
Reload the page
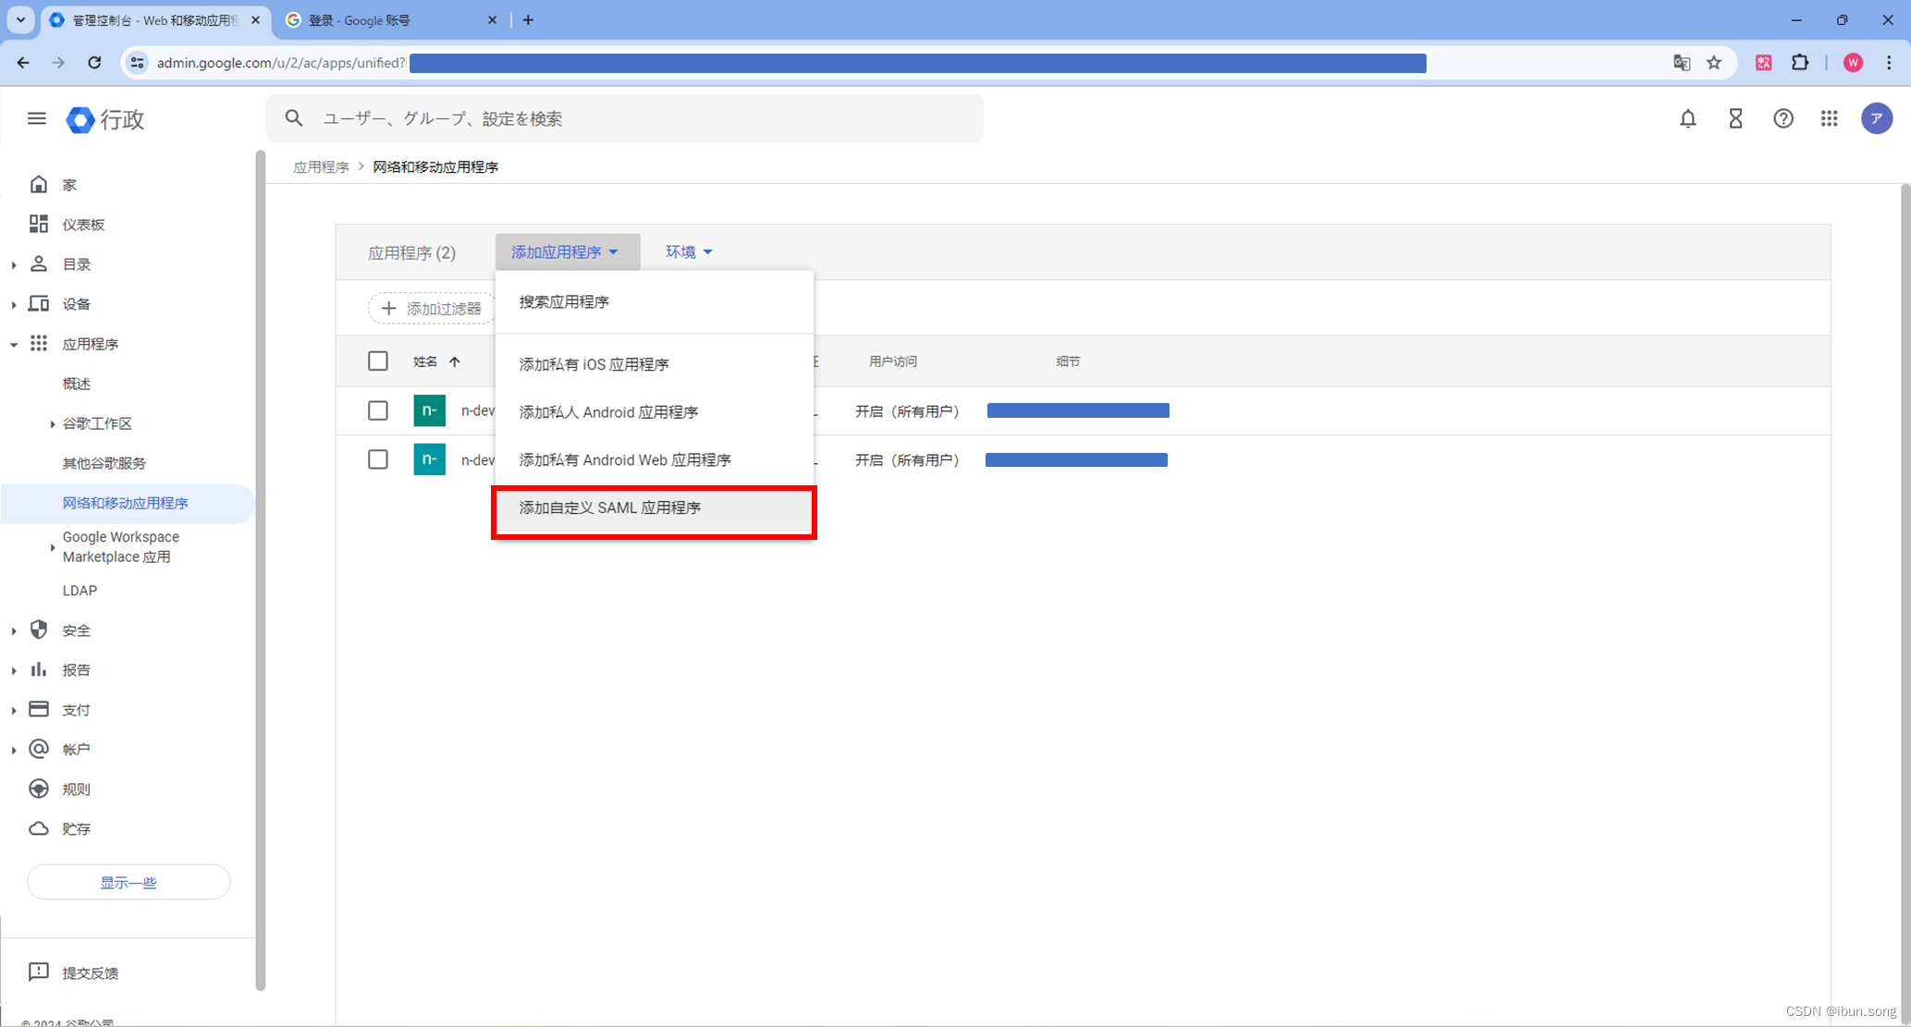coord(94,63)
